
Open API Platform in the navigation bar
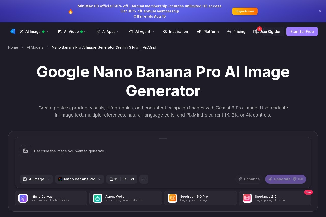[x=208, y=32]
